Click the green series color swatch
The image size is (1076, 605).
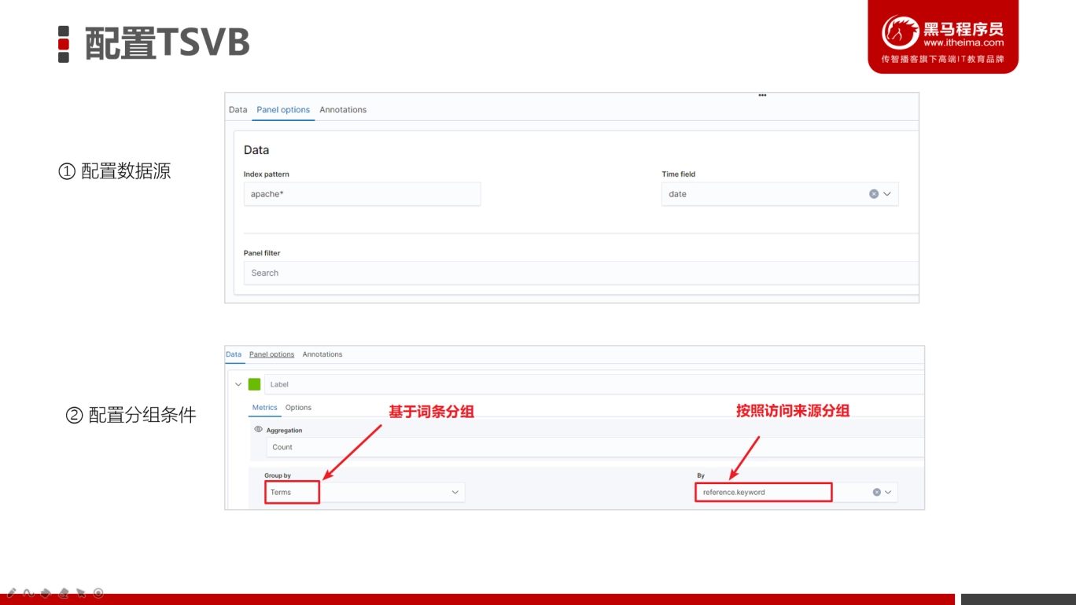[x=254, y=384]
